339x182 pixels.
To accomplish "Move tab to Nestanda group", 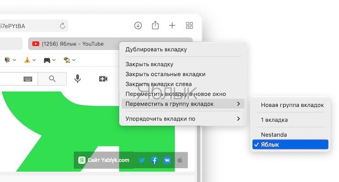I will [290, 135].
